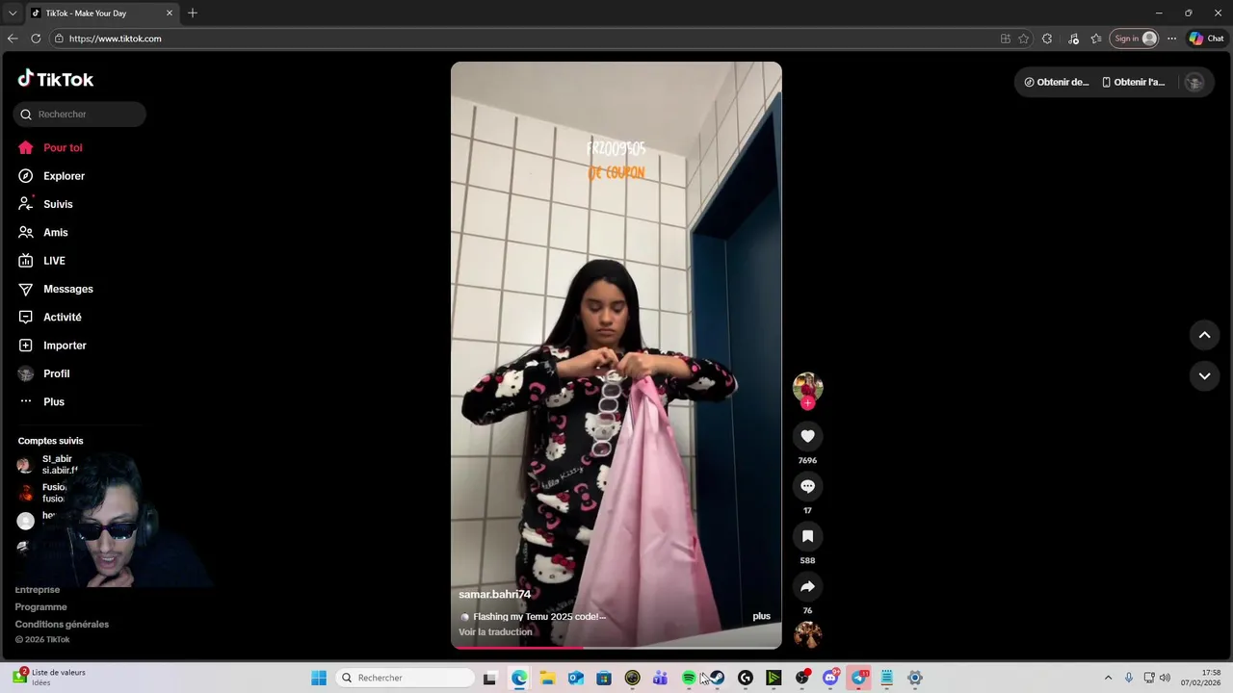Screen dimensions: 1233x693
Task: Show hidden system tray icons
Action: 1108,678
